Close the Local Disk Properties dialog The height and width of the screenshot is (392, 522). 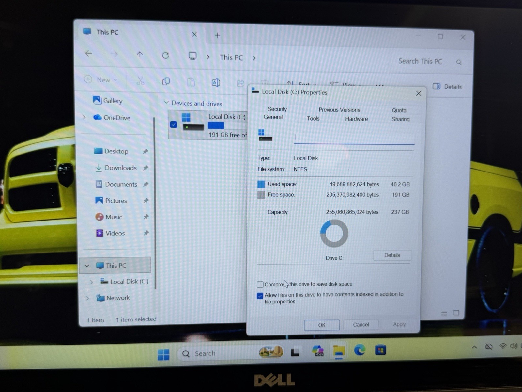point(419,94)
